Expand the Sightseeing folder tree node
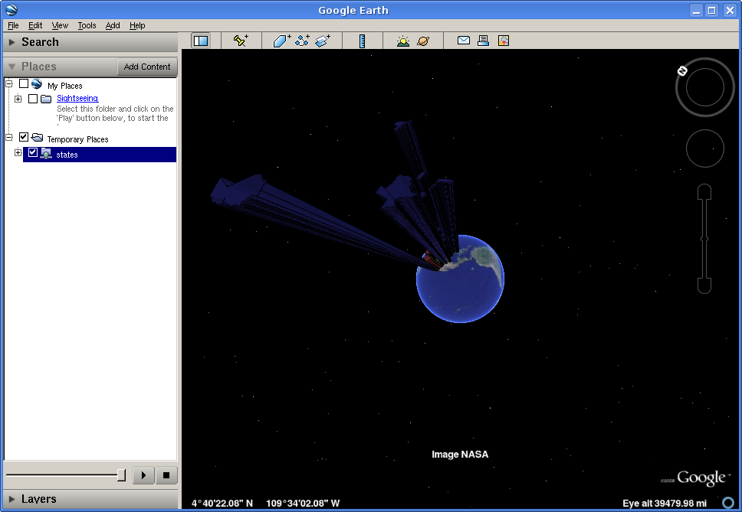The image size is (742, 512). (x=18, y=99)
